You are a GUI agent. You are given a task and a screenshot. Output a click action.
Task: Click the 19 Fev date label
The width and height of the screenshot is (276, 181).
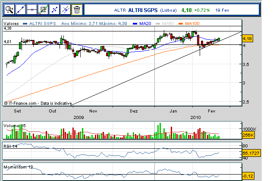[222, 10]
